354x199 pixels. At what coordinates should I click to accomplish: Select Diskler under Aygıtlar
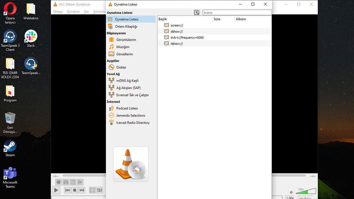click(x=121, y=67)
